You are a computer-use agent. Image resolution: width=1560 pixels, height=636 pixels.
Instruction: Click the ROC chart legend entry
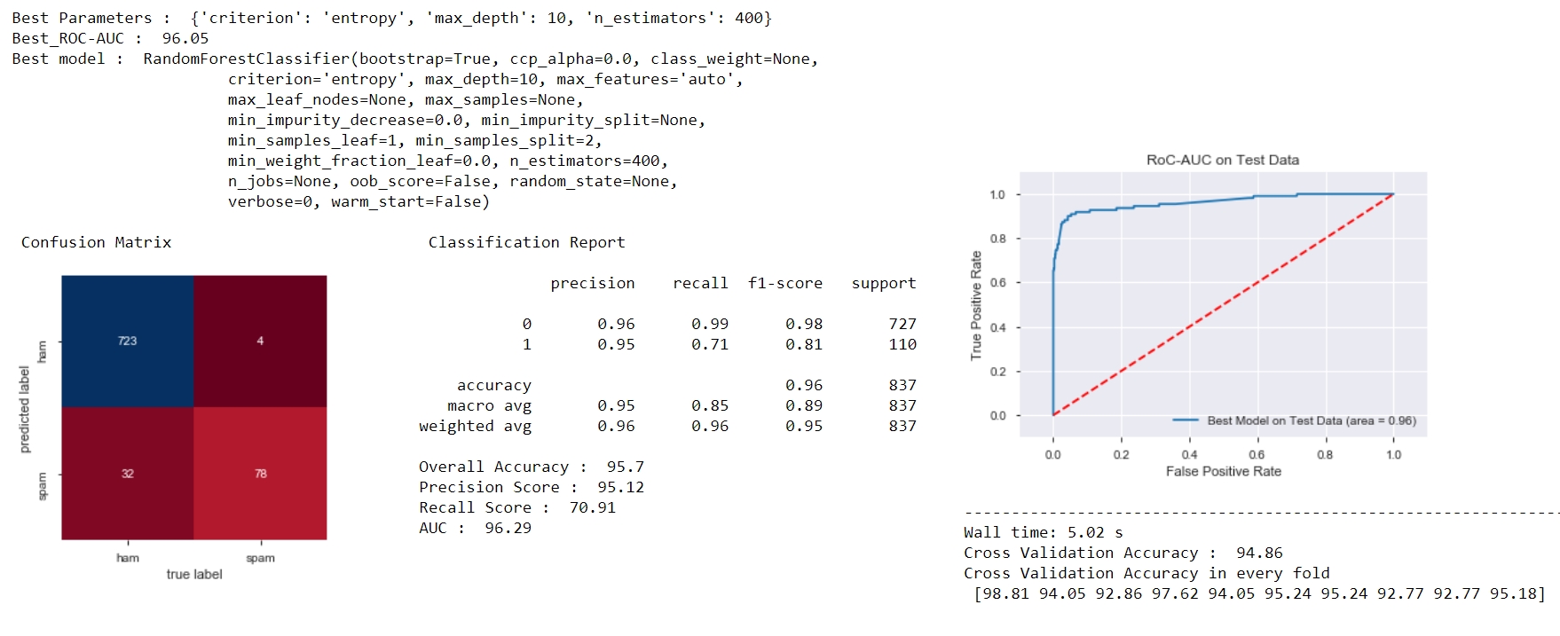(x=1294, y=420)
